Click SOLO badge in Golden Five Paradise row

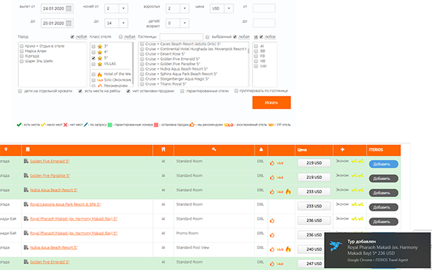coord(280,178)
